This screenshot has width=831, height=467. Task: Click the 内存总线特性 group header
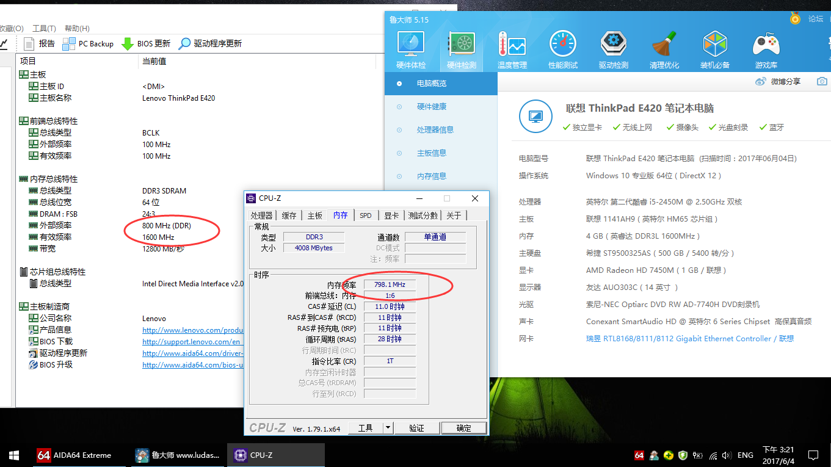(49, 179)
